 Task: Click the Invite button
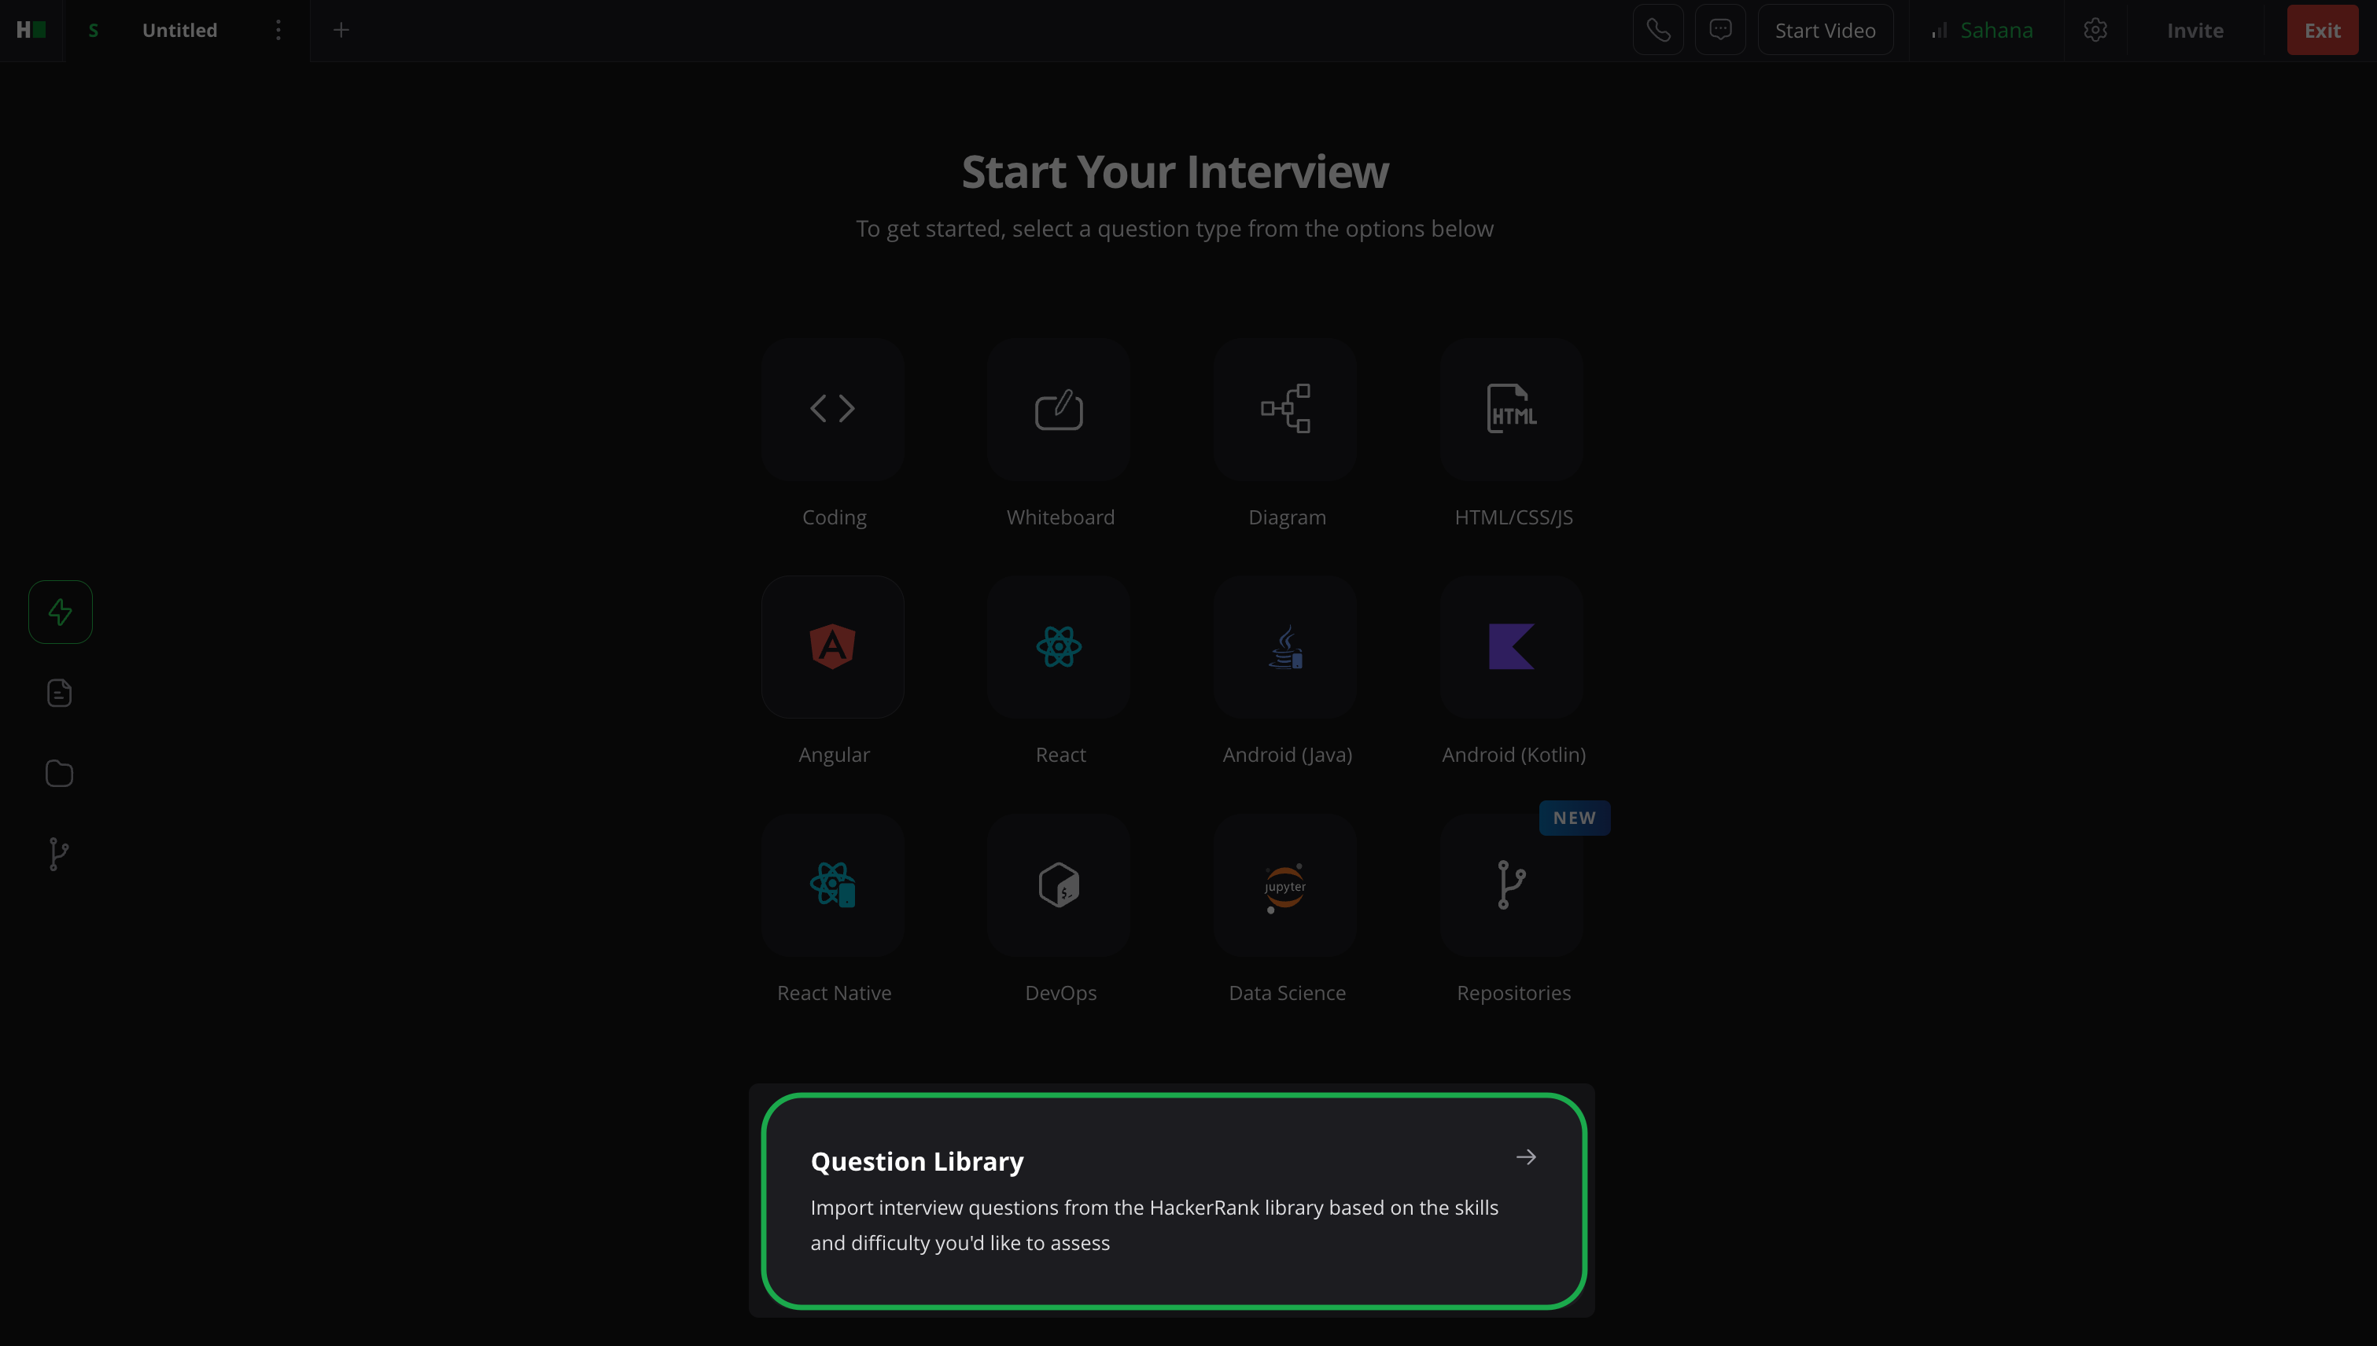(2195, 31)
